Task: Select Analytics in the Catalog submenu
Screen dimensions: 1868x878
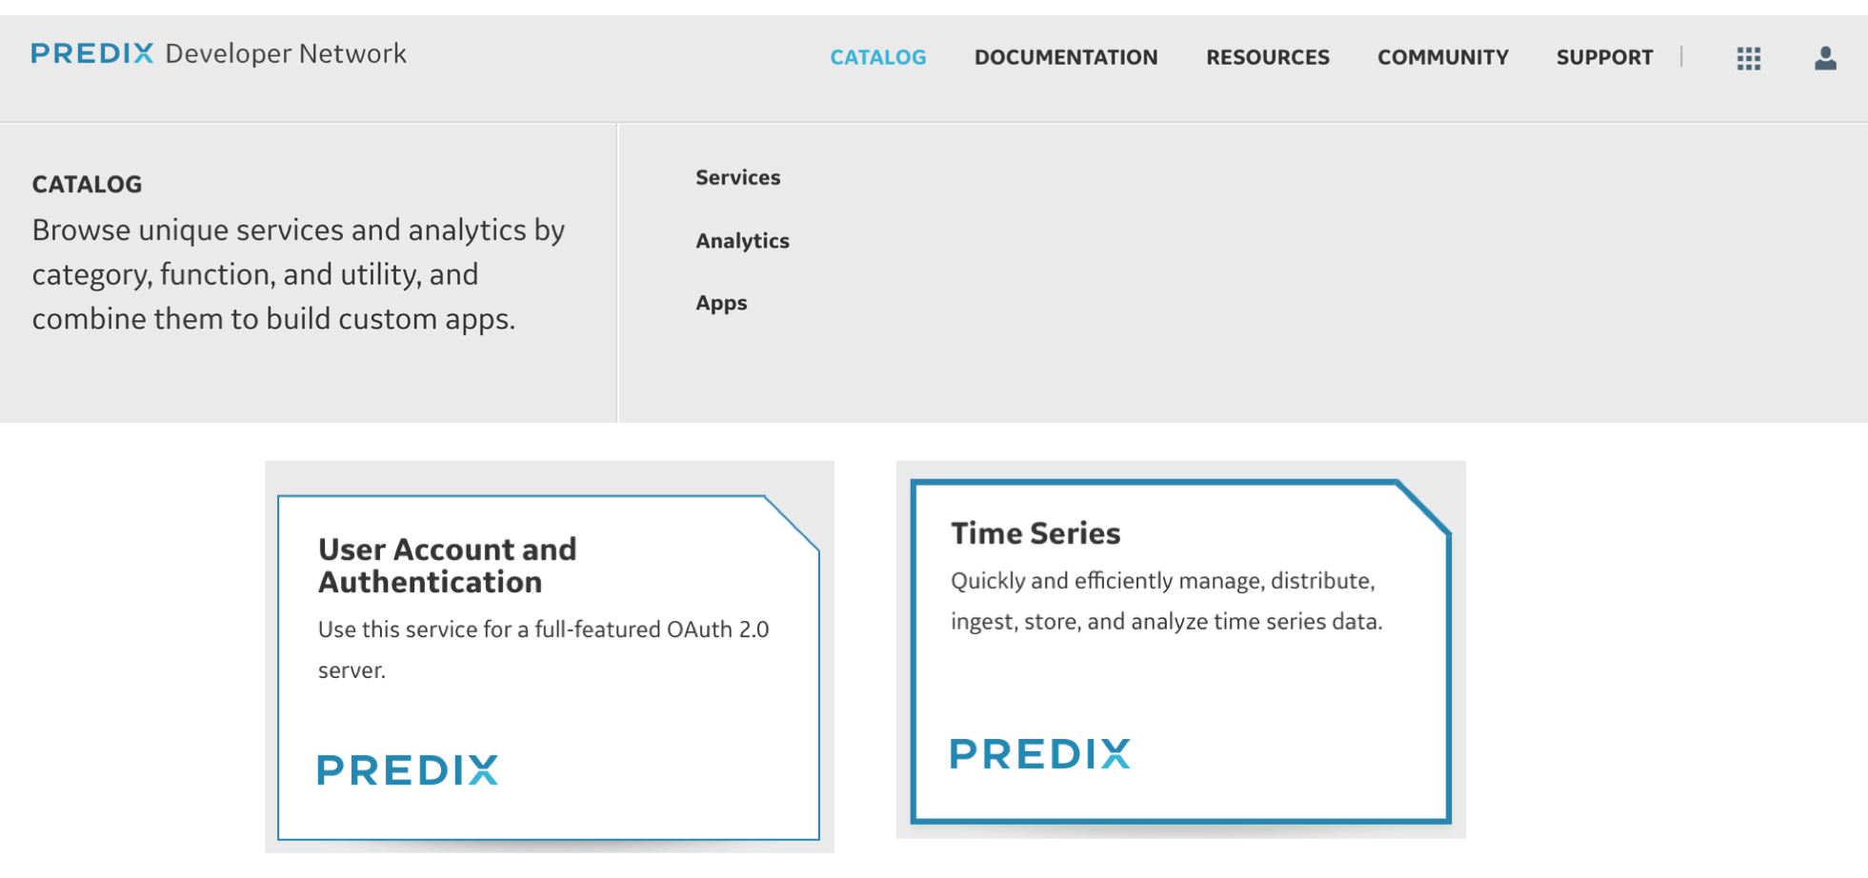Action: (x=742, y=241)
